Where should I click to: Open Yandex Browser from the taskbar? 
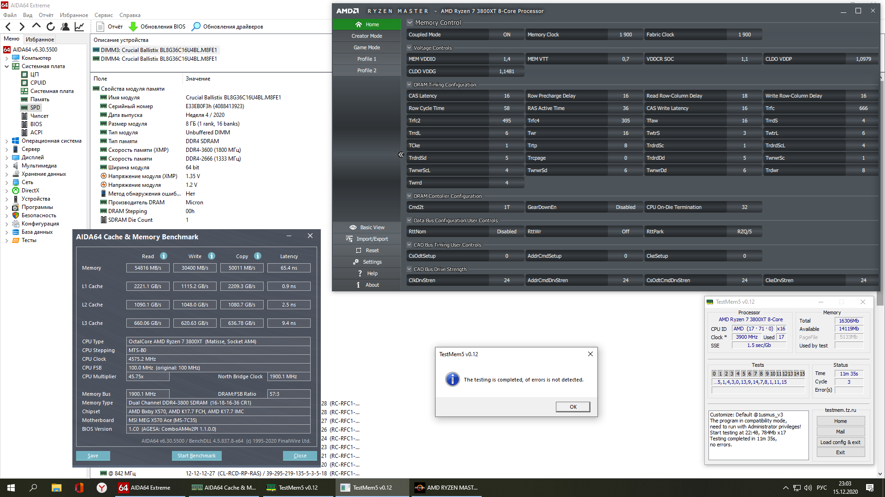pyautogui.click(x=101, y=488)
